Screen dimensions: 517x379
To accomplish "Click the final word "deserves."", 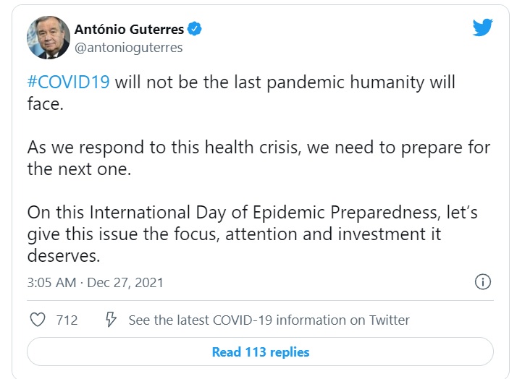I will 62,256.
